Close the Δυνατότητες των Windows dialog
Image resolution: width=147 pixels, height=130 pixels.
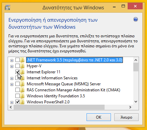135,6
